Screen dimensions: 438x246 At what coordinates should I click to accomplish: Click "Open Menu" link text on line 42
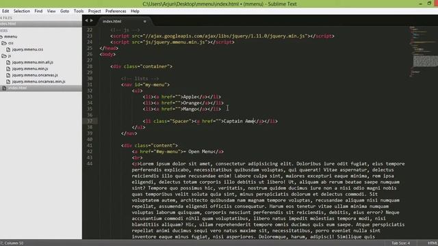[x=201, y=152]
